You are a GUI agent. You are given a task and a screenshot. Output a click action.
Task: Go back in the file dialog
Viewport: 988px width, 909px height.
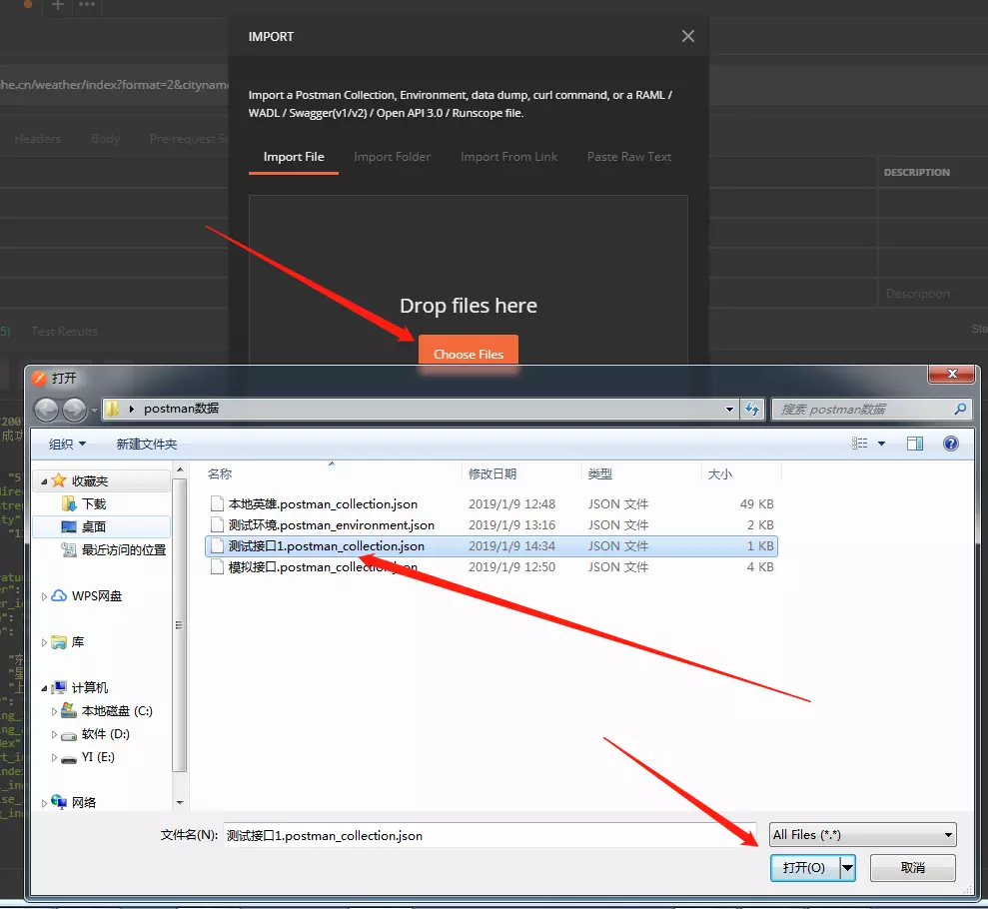click(46, 410)
